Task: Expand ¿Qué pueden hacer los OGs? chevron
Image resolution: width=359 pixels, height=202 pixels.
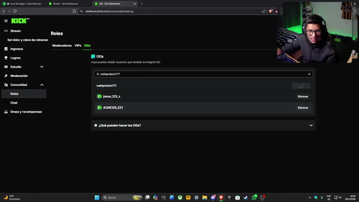Action: (x=311, y=125)
